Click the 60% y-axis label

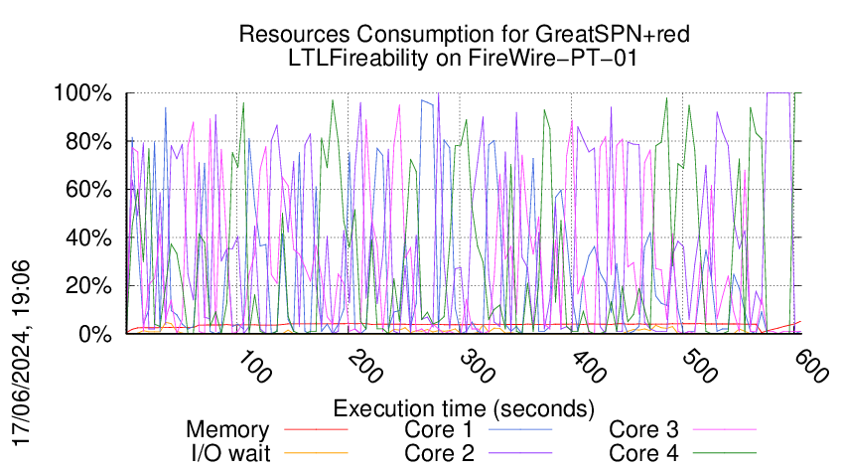(x=88, y=190)
